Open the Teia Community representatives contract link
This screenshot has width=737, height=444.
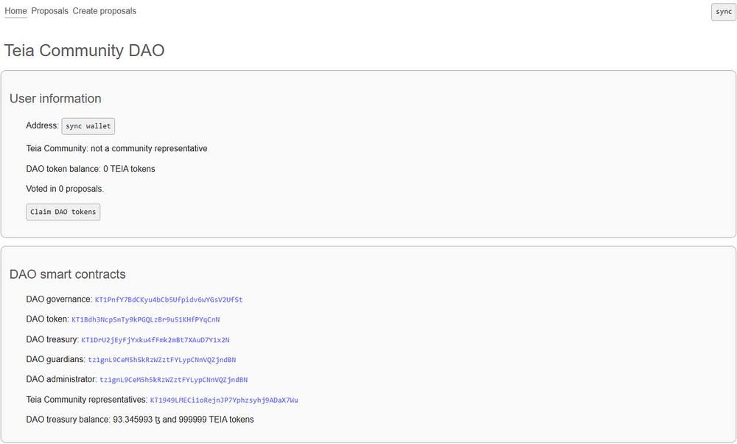(x=223, y=400)
